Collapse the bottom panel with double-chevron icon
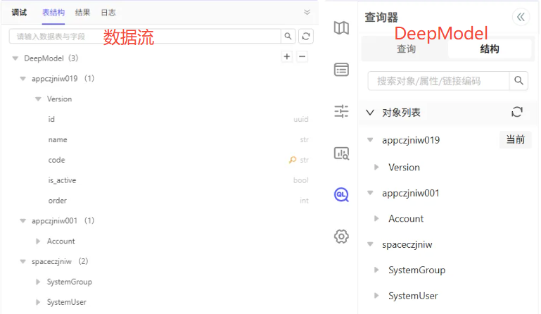The width and height of the screenshot is (541, 314). 307,13
